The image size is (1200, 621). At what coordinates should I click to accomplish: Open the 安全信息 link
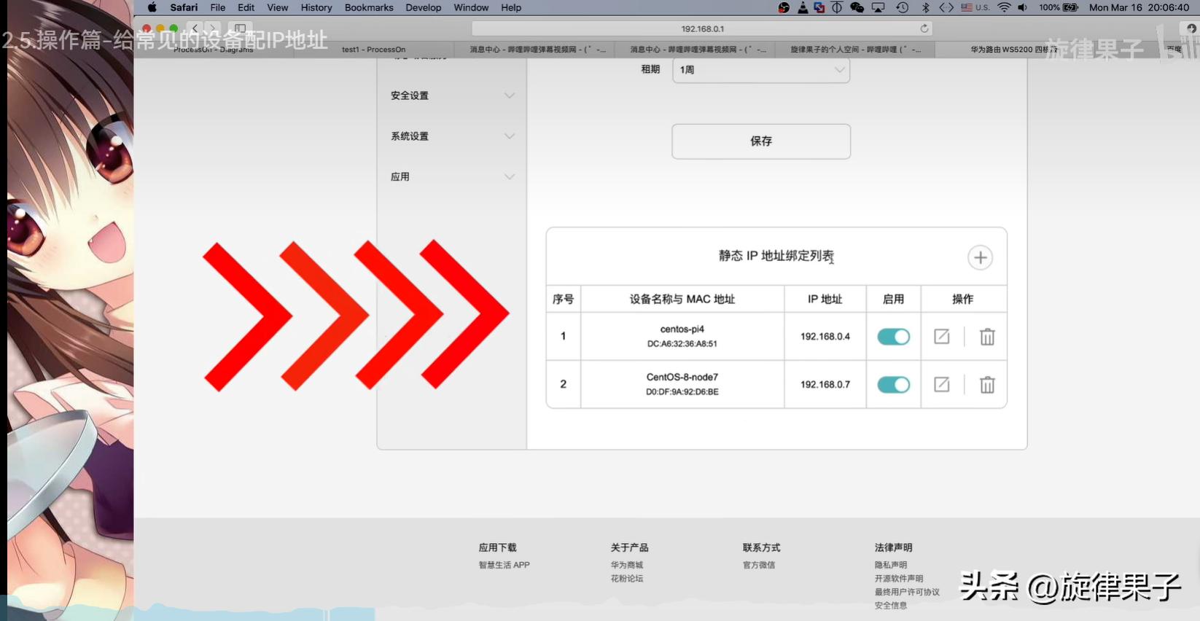tap(891, 606)
